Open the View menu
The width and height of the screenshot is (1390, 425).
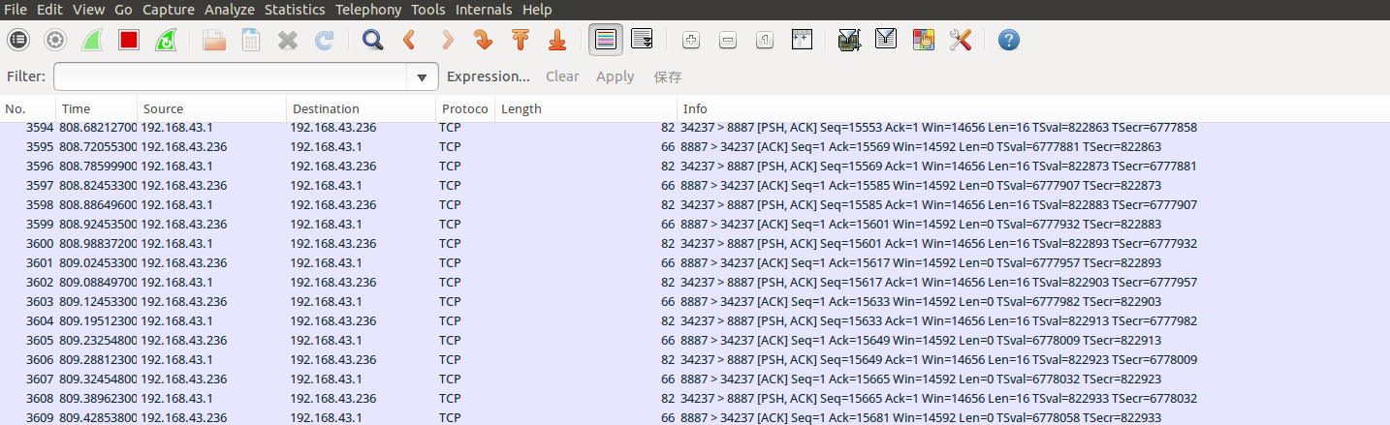[89, 10]
